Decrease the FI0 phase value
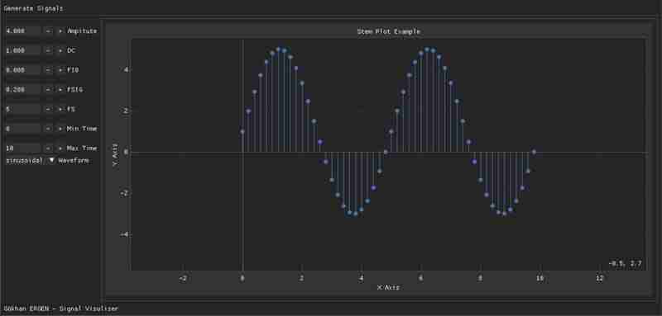This screenshot has width=662, height=316. pos(49,70)
